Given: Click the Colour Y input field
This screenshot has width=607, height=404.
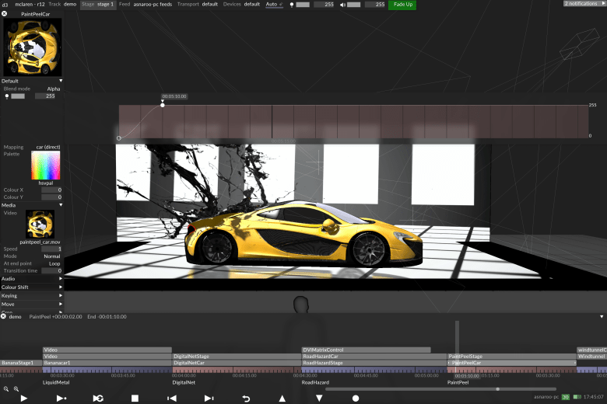Looking at the screenshot, I should pyautogui.click(x=51, y=197).
